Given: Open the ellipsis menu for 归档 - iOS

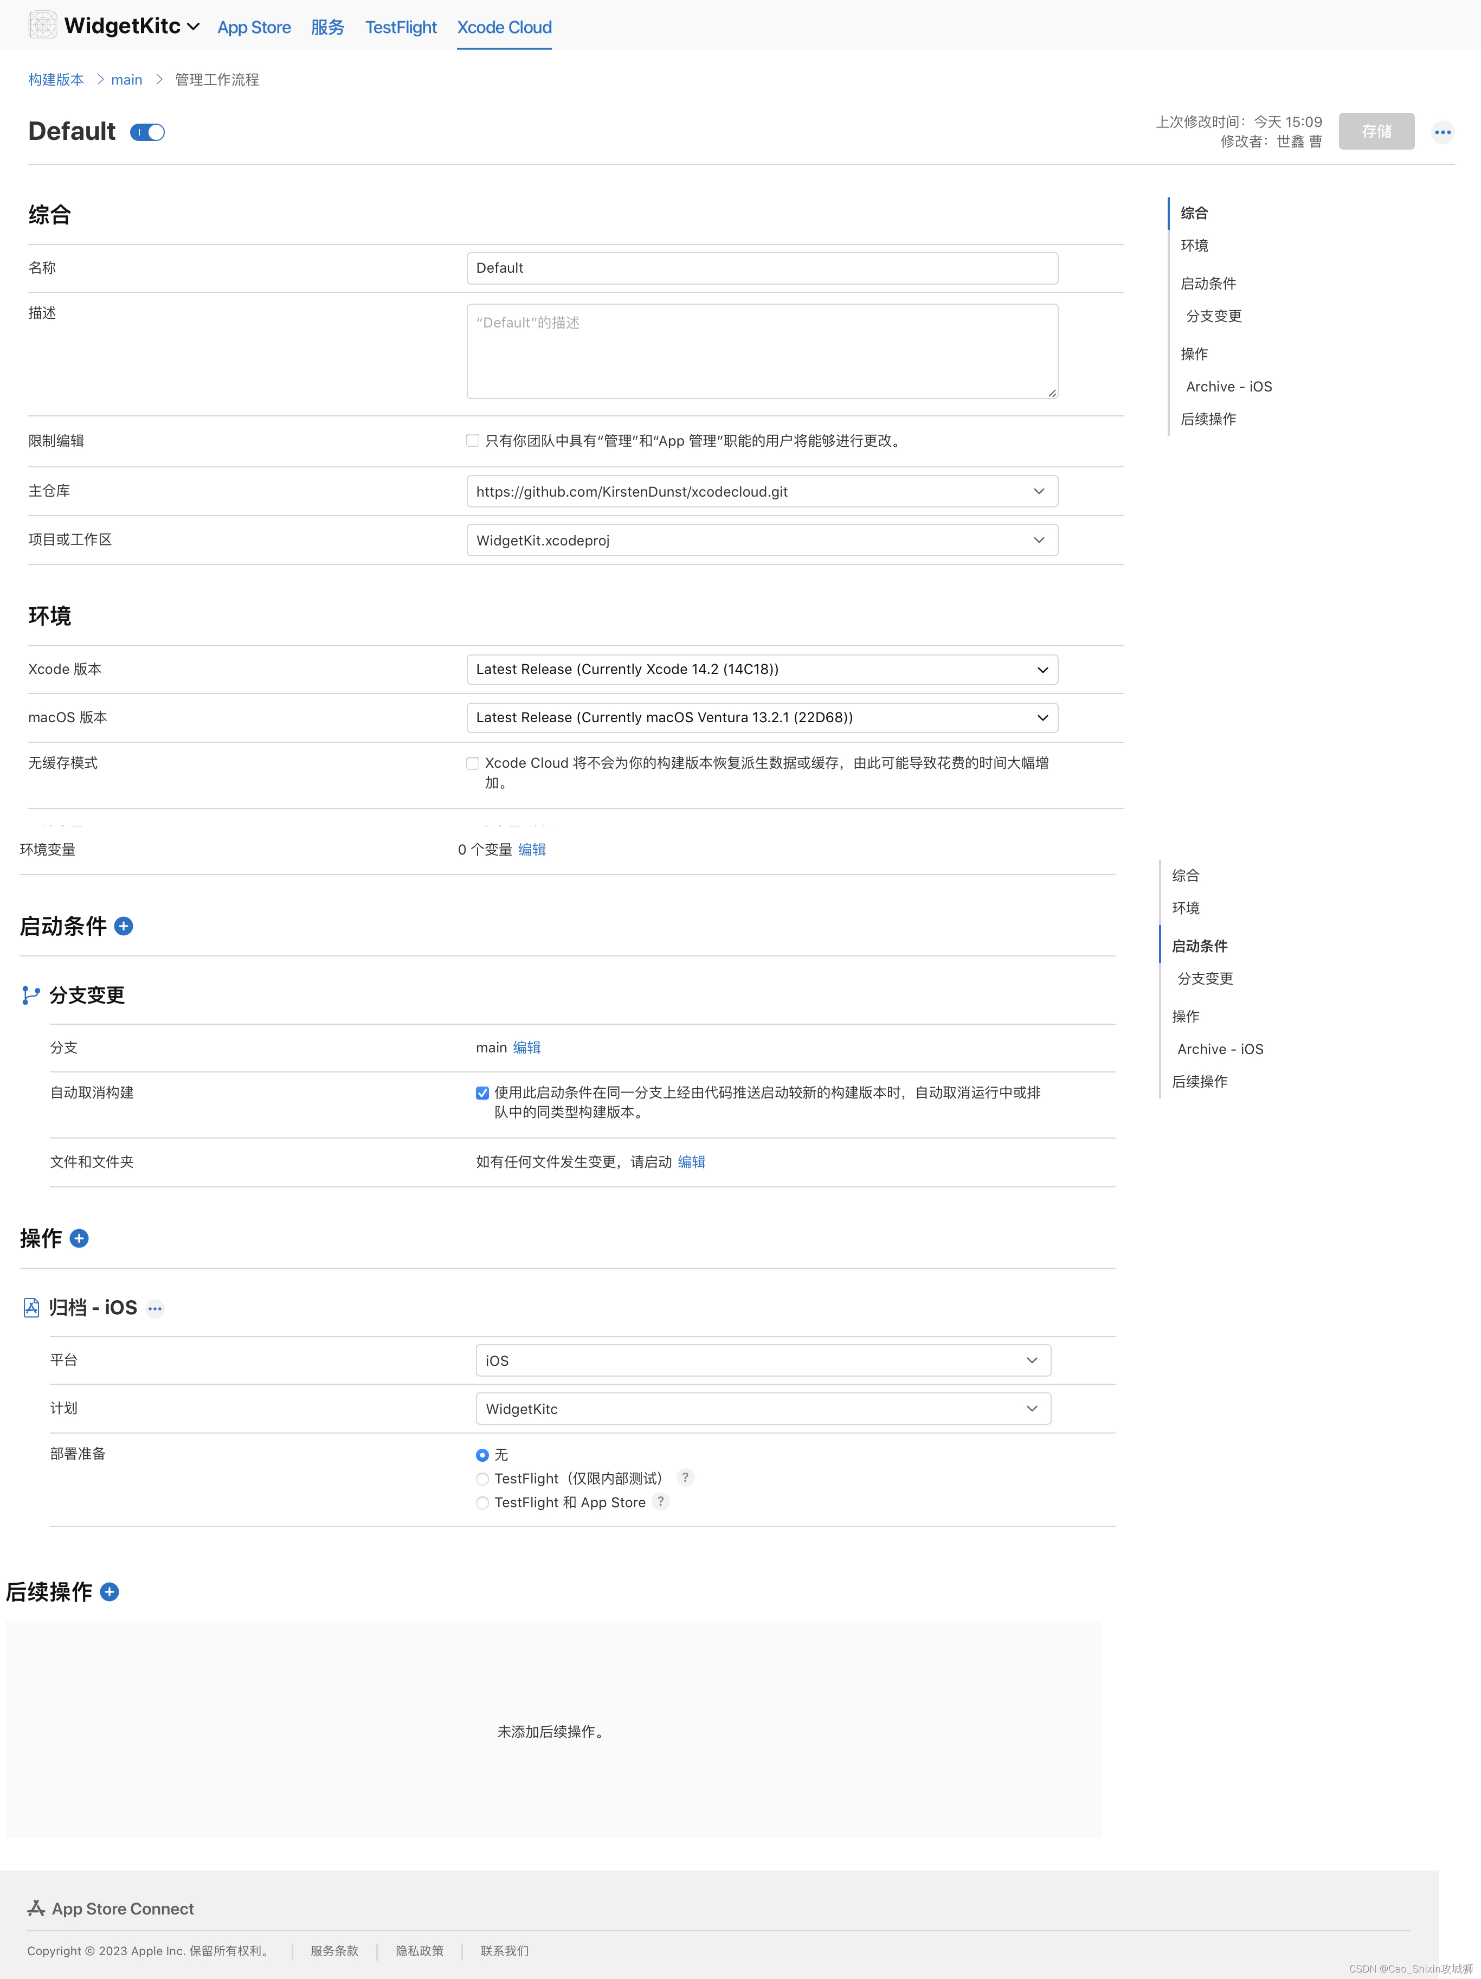Looking at the screenshot, I should click(154, 1308).
